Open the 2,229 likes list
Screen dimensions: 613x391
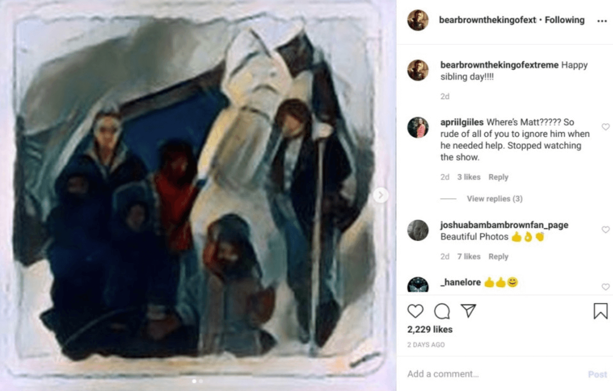430,329
